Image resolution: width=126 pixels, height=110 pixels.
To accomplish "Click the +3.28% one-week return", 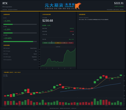I will [x=7, y=30].
